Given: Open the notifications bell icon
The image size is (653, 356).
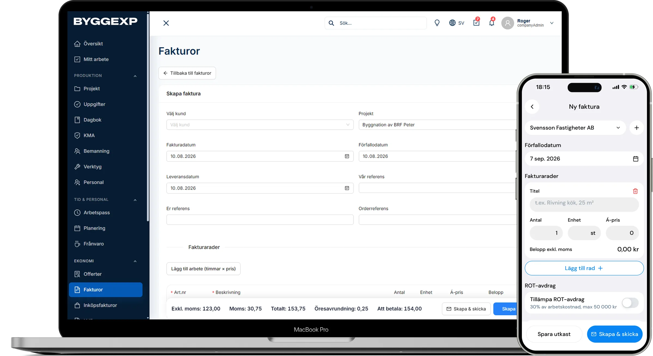Looking at the screenshot, I should coord(492,23).
